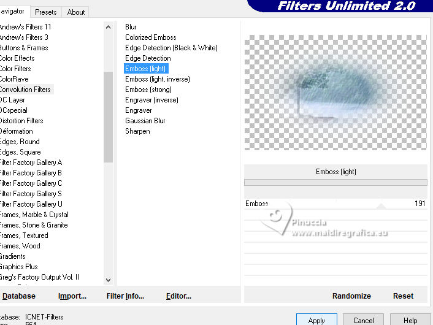Select Filter Factory Gallery B
This screenshot has height=325, width=433.
[31, 173]
